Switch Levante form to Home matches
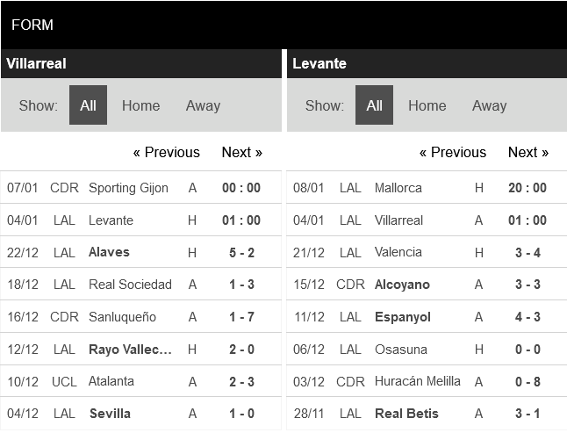Image resolution: width=567 pixels, height=440 pixels. (x=427, y=105)
